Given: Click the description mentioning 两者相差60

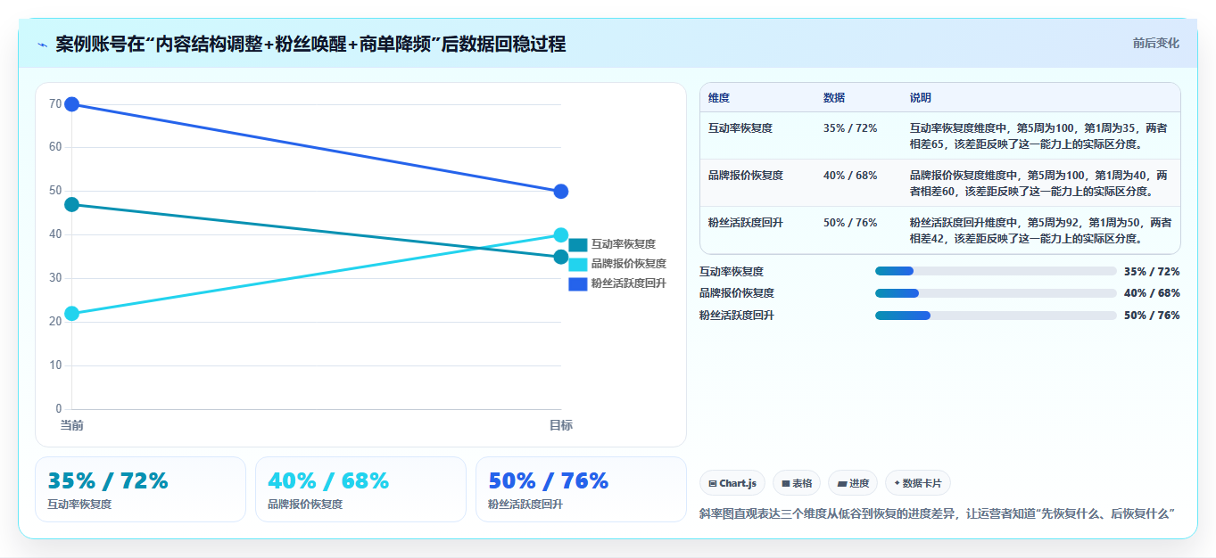Looking at the screenshot, I should coord(1040,183).
